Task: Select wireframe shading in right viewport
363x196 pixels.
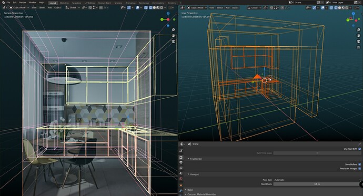Action: click(x=336, y=8)
